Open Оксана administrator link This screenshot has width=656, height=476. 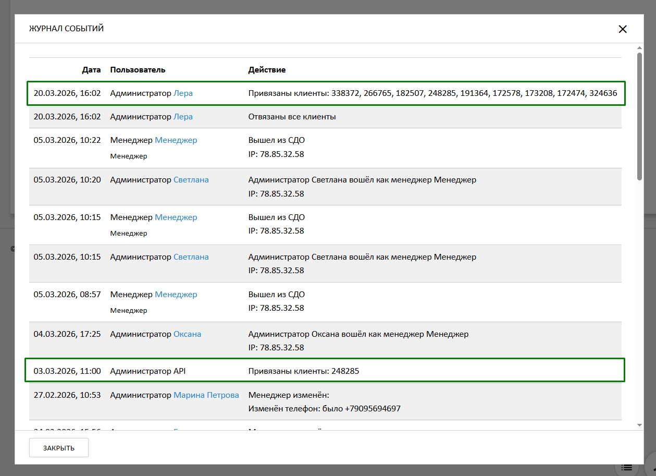point(187,334)
